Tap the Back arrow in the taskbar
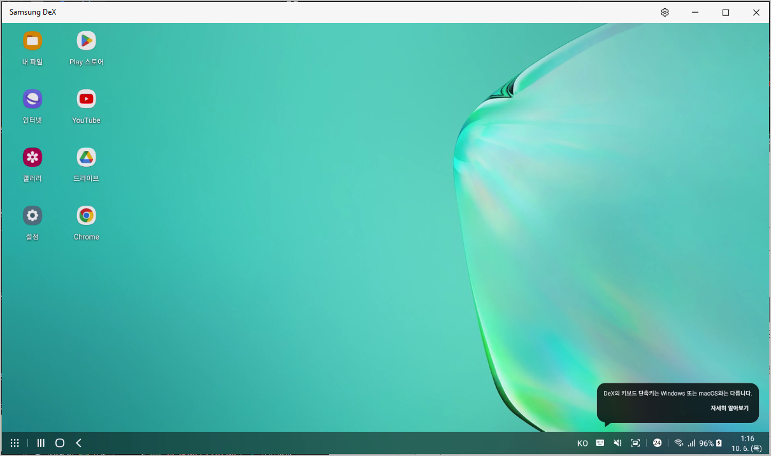Screen dimensions: 771x456 pos(79,443)
